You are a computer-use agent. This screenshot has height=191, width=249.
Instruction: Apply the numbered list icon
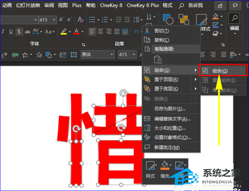click(x=105, y=19)
